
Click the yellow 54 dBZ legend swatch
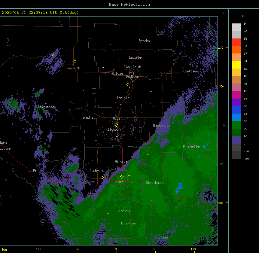click(236, 65)
